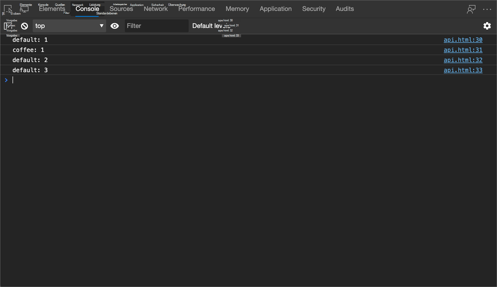Switch to the Sources panel
497x287 pixels.
(x=121, y=9)
